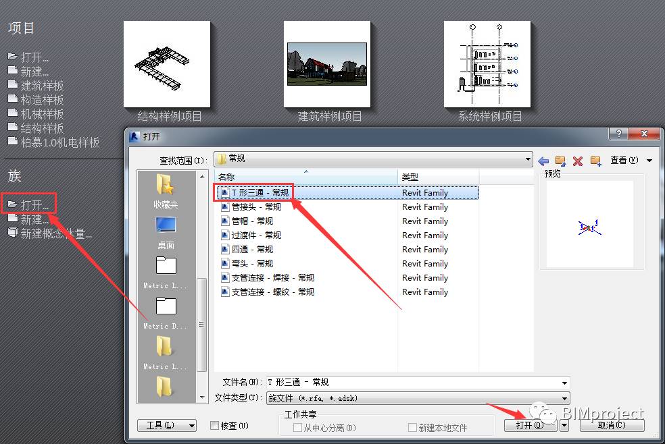
Task: Click the 打开 button to open file
Action: coord(530,425)
